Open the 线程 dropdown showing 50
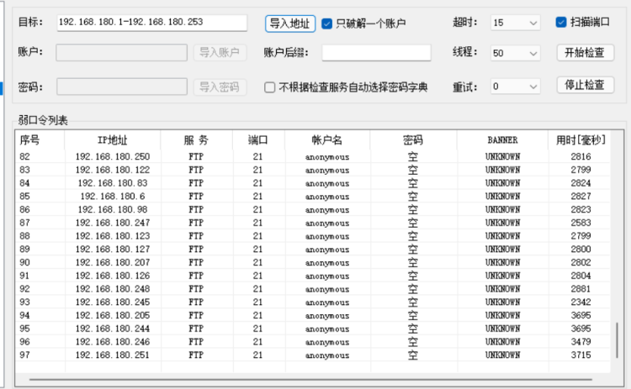Screen dimensions: 631x389 click(515, 53)
